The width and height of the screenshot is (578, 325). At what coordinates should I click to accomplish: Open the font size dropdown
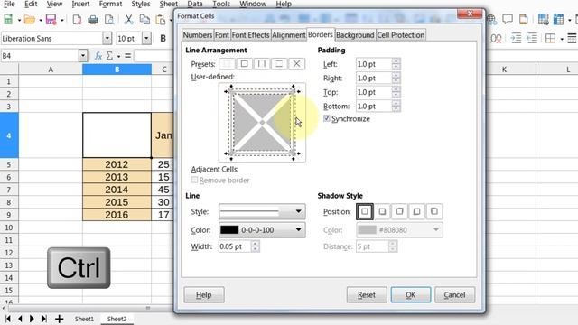(146, 38)
